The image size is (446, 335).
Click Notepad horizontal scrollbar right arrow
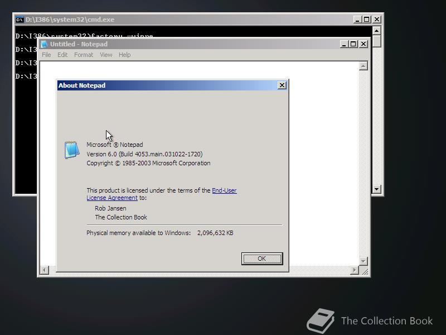click(x=354, y=270)
